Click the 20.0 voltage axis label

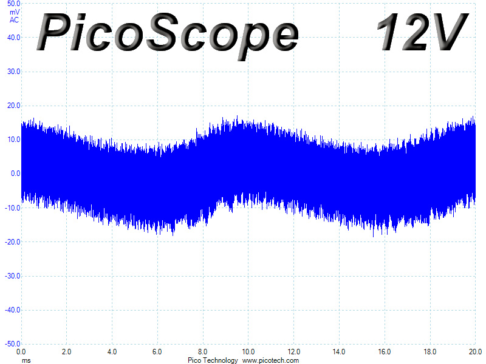coord(13,106)
